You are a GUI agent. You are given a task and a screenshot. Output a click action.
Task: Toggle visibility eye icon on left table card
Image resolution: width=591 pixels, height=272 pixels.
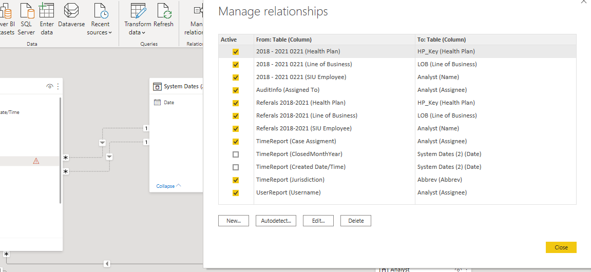coord(50,86)
